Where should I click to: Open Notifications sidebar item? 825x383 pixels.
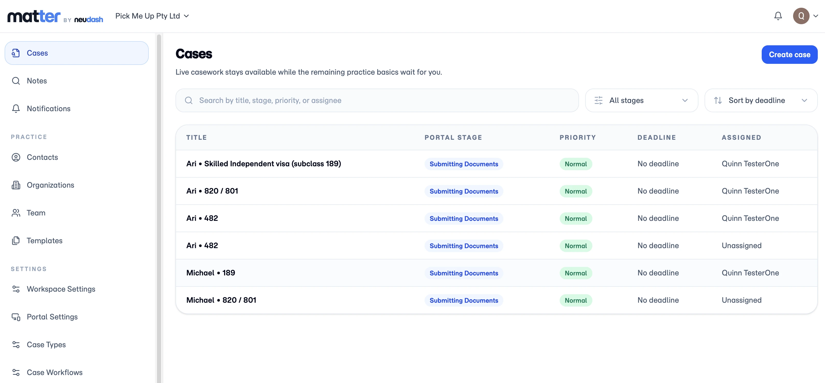click(76, 109)
